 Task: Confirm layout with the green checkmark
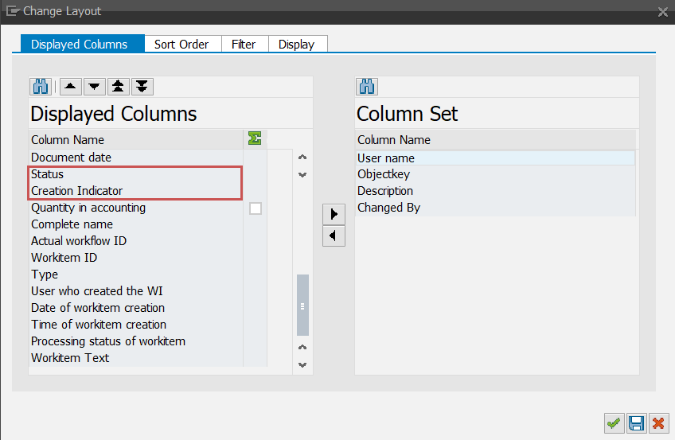(x=613, y=423)
